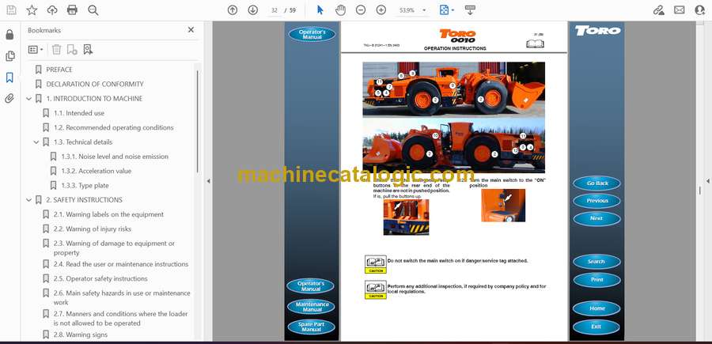The width and height of the screenshot is (712, 344).
Task: Click the page number input field
Action: pyautogui.click(x=274, y=10)
